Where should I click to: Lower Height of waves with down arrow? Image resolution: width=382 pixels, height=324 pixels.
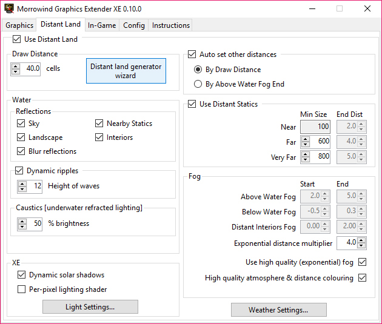tap(22, 189)
